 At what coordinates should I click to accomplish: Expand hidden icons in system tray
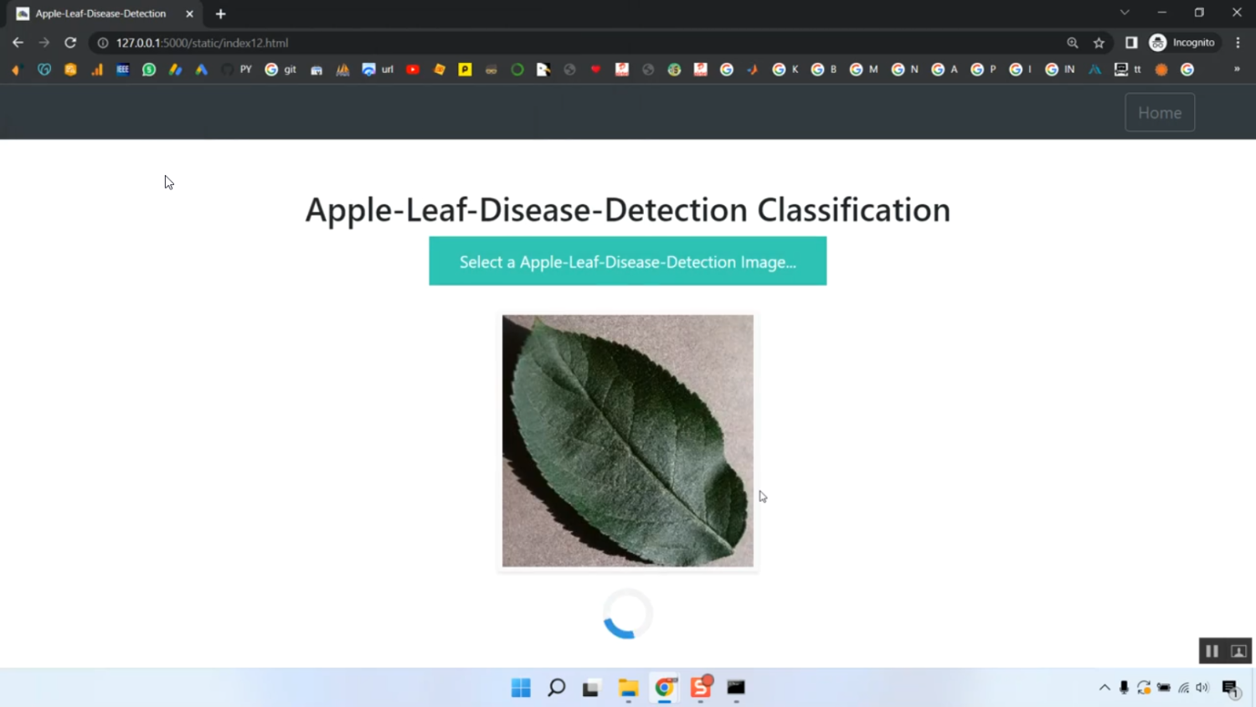pos(1104,688)
